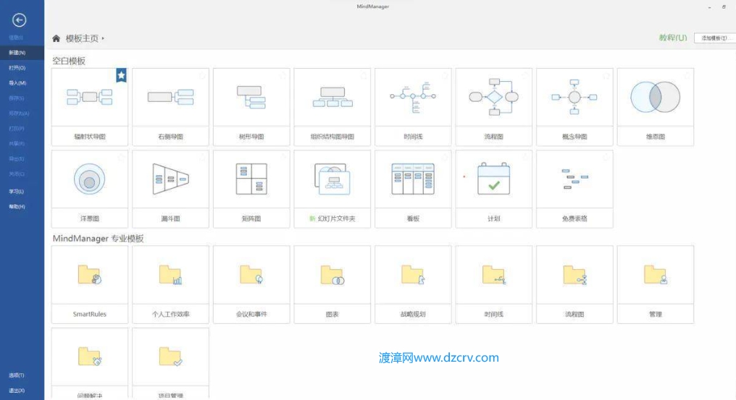736x400 pixels.
Task: Open 帮助(H) in the sidebar
Action: pos(17,207)
